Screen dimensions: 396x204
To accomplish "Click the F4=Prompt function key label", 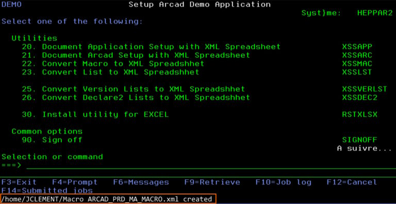I will [x=75, y=182].
